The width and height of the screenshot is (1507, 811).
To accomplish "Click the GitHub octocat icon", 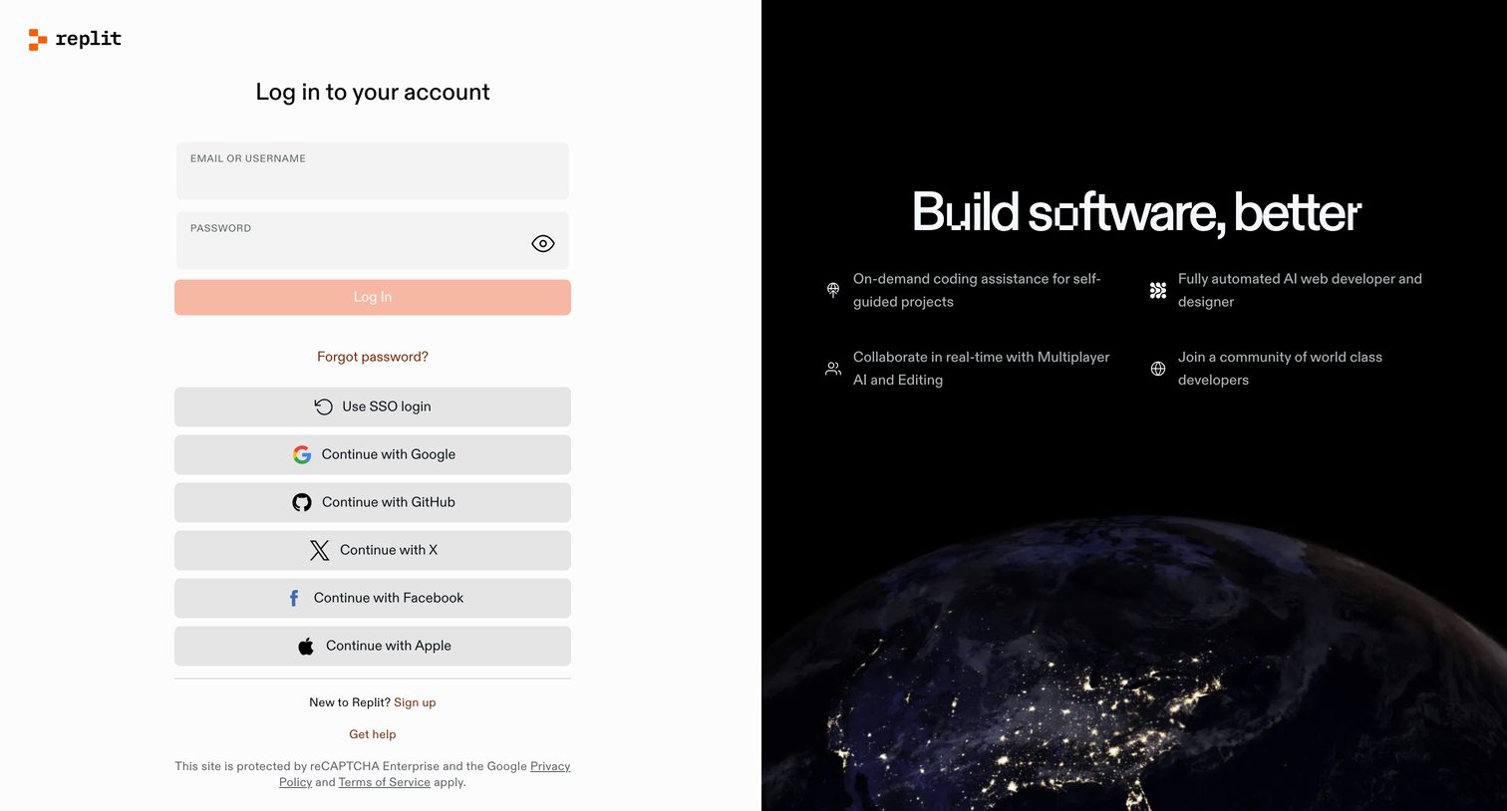I will click(x=302, y=502).
